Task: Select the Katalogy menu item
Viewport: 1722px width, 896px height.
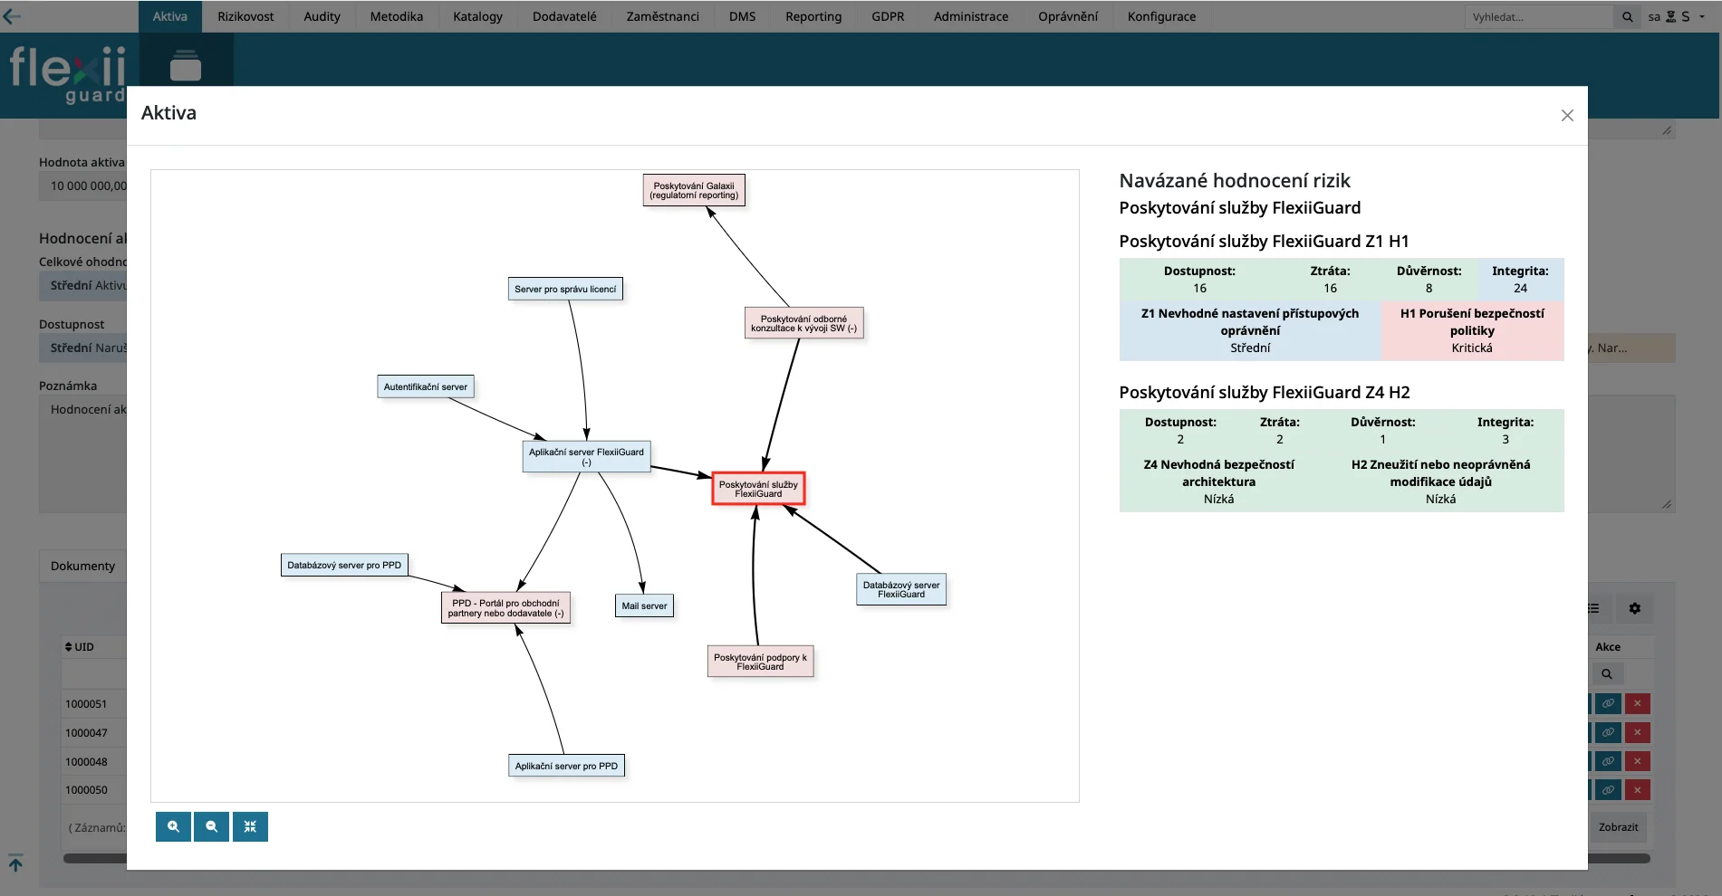Action: point(478,16)
